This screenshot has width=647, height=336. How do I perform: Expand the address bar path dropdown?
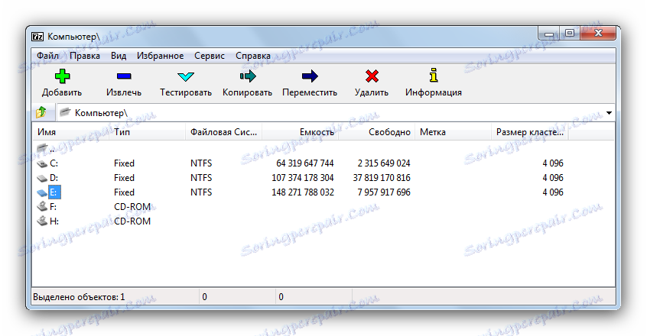pyautogui.click(x=609, y=113)
